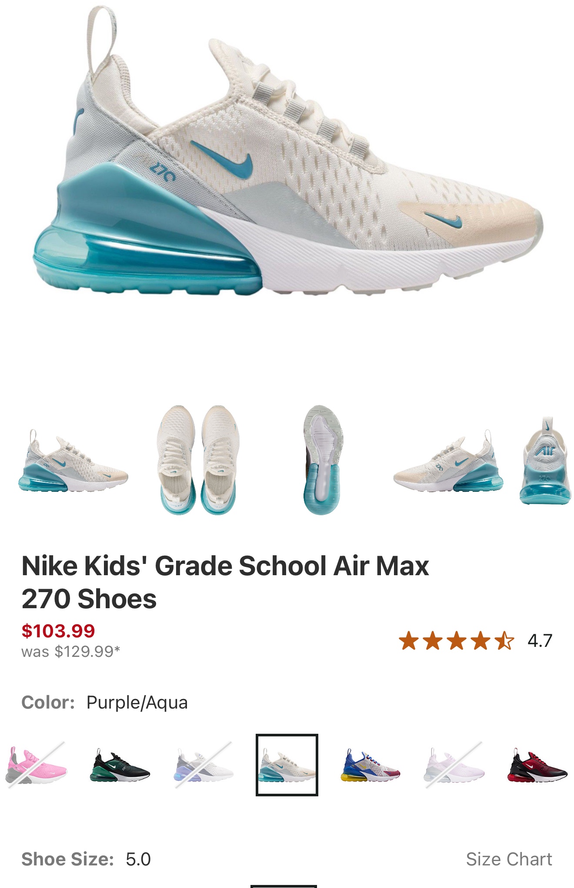
Task: Show the outsole bottom view thumbnail
Action: pos(322,460)
